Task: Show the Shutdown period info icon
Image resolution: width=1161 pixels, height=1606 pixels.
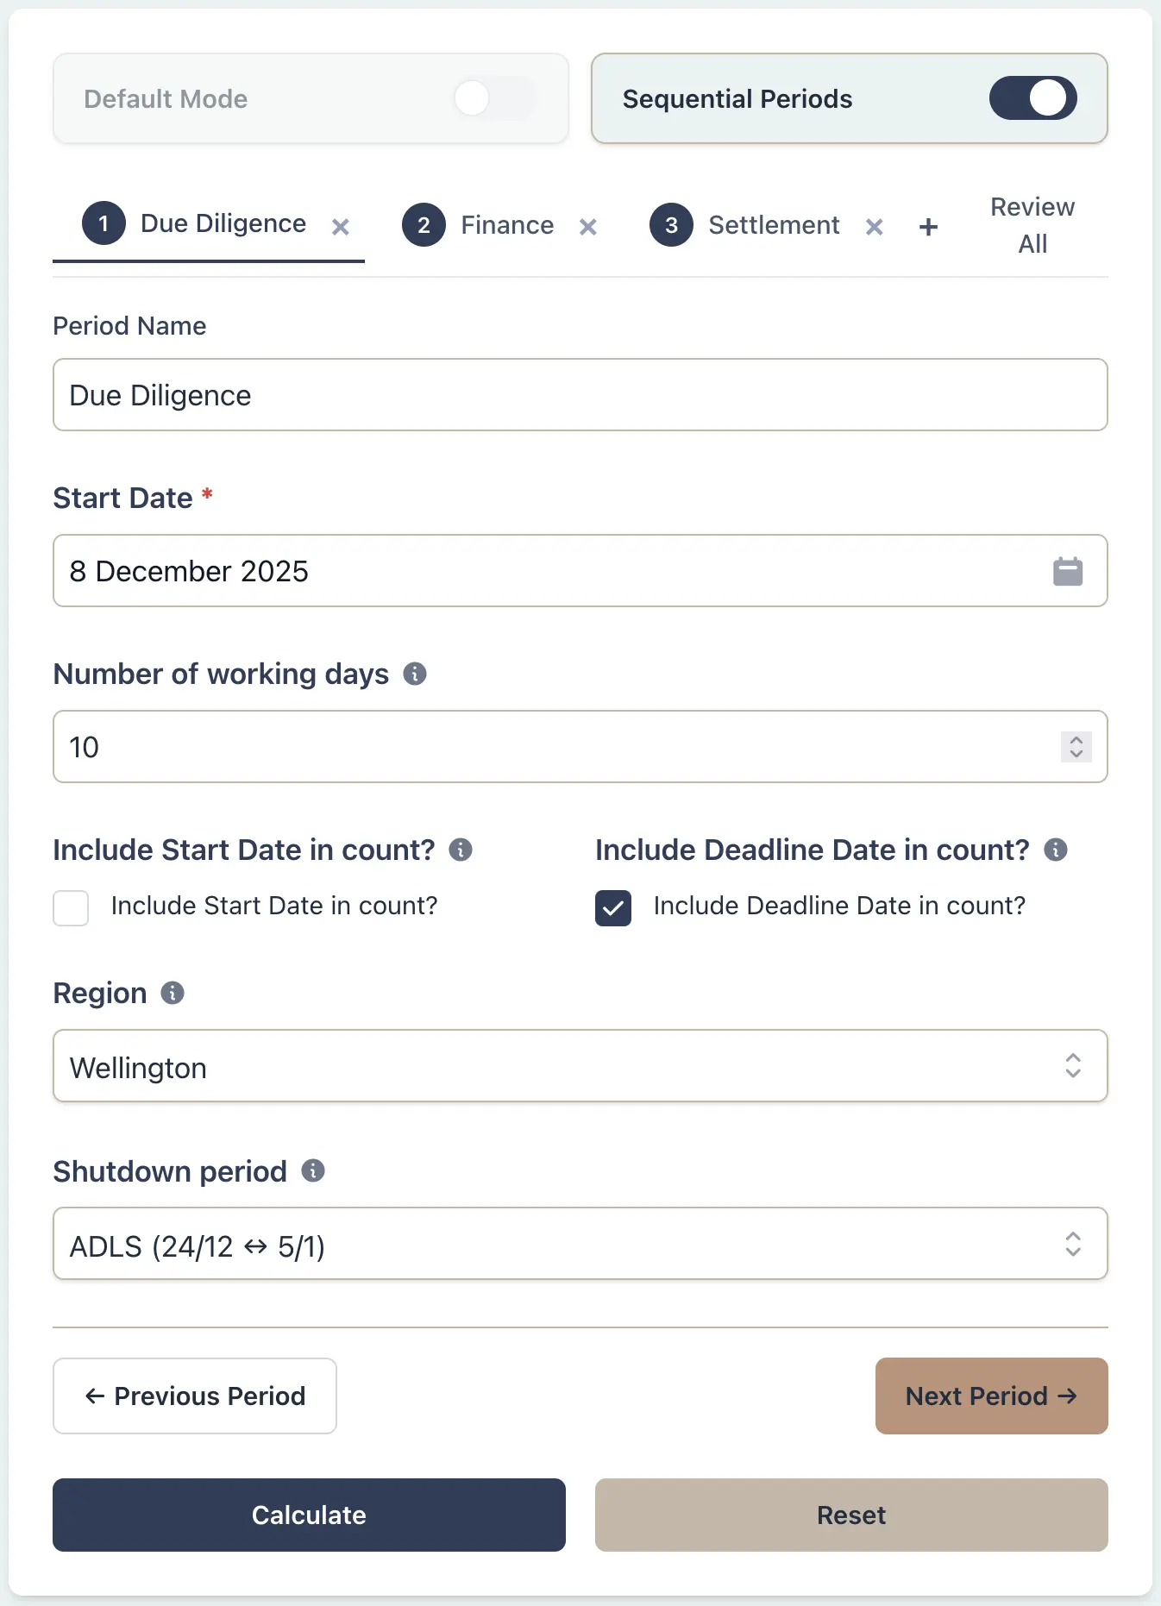Action: point(313,1170)
